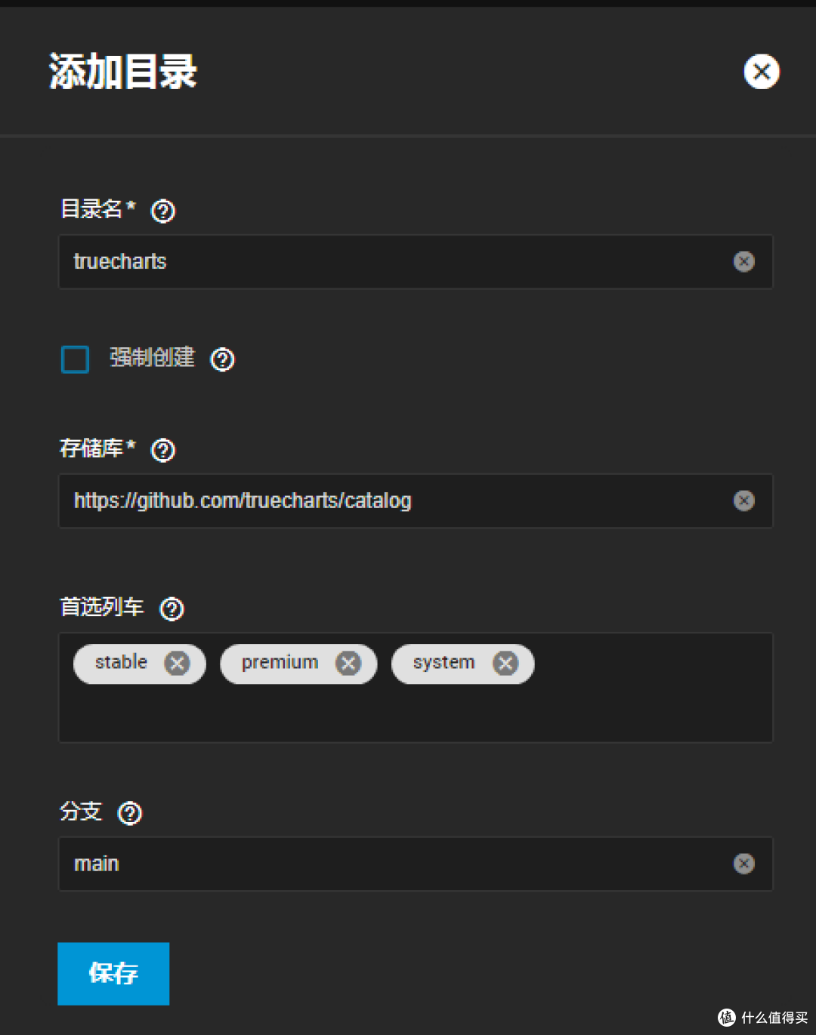Select the stable chip label
The height and width of the screenshot is (1035, 816).
(x=121, y=663)
